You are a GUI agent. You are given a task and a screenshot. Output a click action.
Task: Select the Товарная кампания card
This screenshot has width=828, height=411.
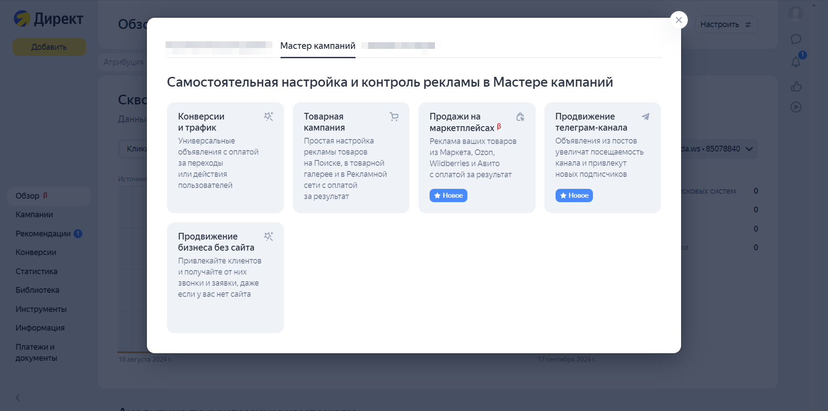tap(351, 158)
